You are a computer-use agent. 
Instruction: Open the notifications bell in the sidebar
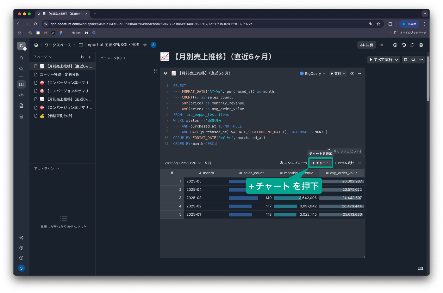(x=21, y=58)
